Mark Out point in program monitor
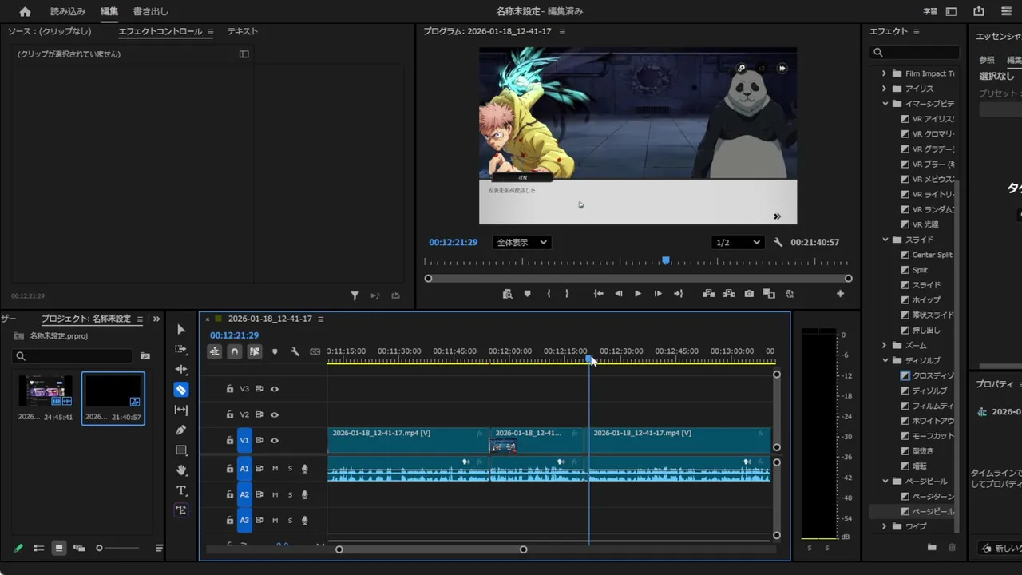 pos(567,294)
